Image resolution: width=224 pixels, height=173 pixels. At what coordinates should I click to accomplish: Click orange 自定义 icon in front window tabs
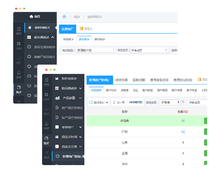(x=200, y=80)
